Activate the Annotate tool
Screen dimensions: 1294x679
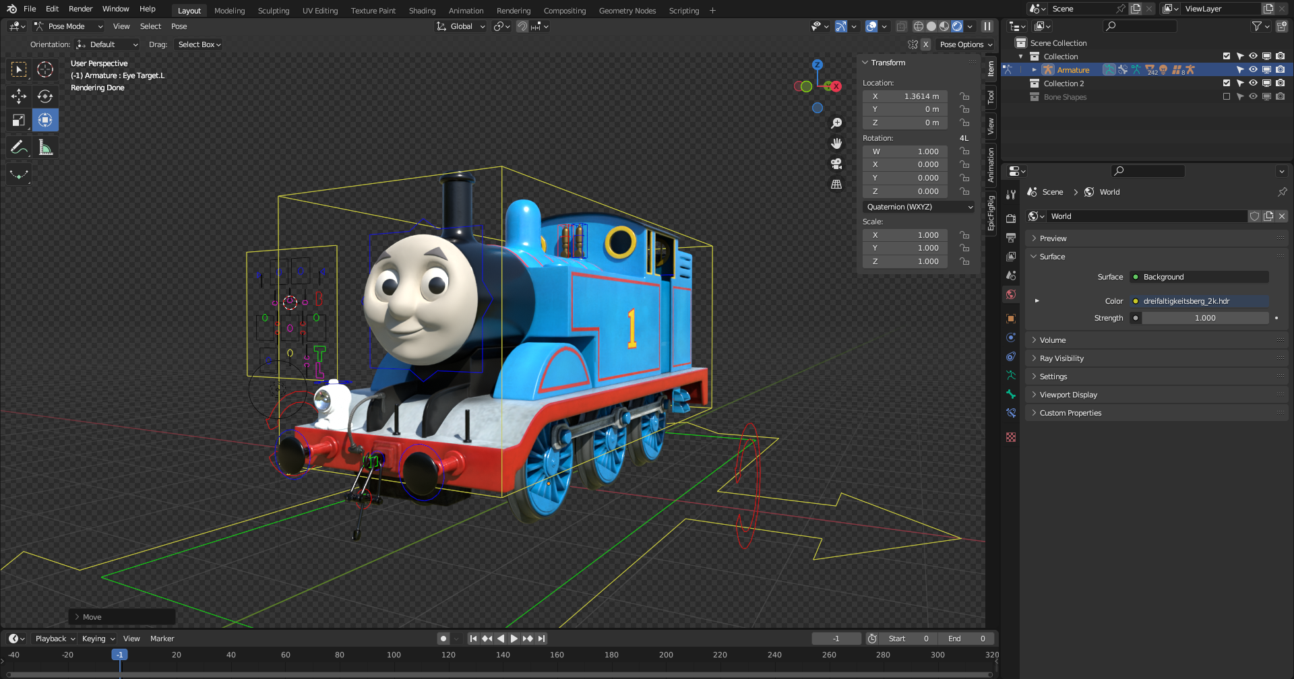click(x=19, y=148)
